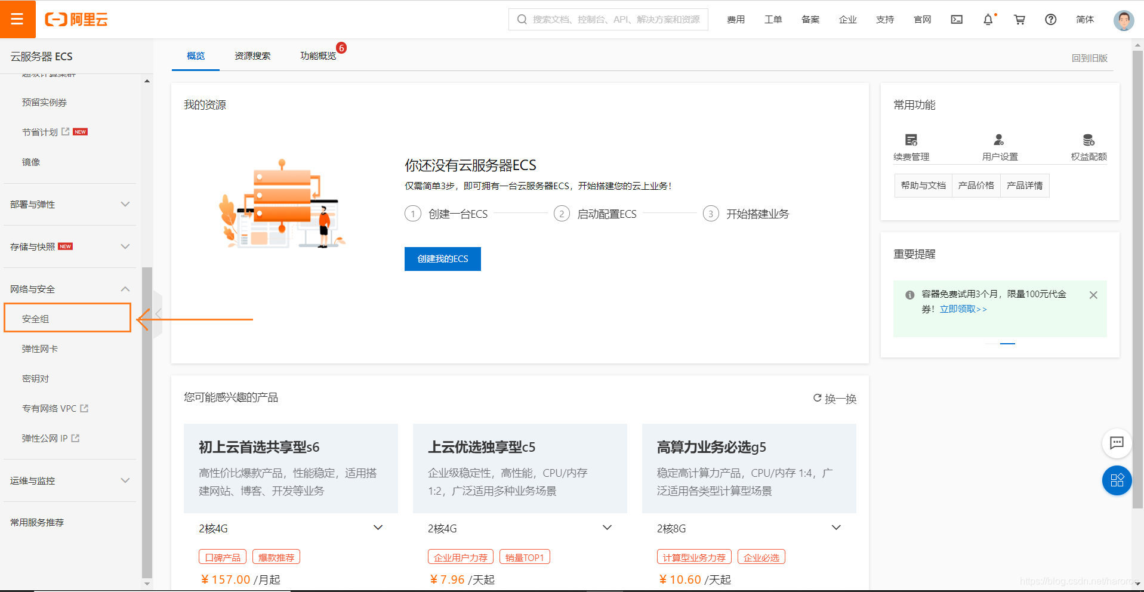Switch to the 资源搜索 tab

[x=252, y=55]
